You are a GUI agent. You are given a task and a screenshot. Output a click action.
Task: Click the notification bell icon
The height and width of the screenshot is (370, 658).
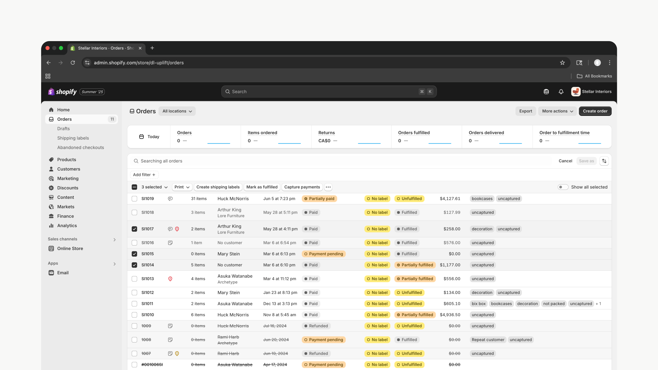pos(561,92)
